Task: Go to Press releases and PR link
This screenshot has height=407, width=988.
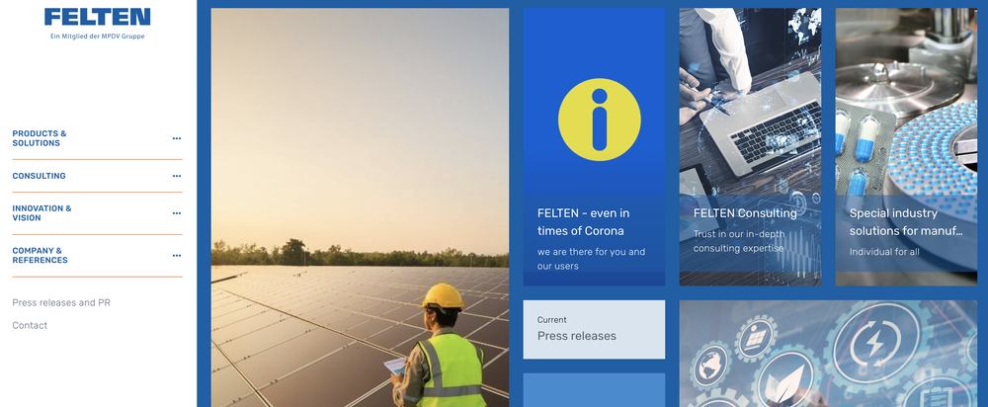Action: pyautogui.click(x=61, y=302)
